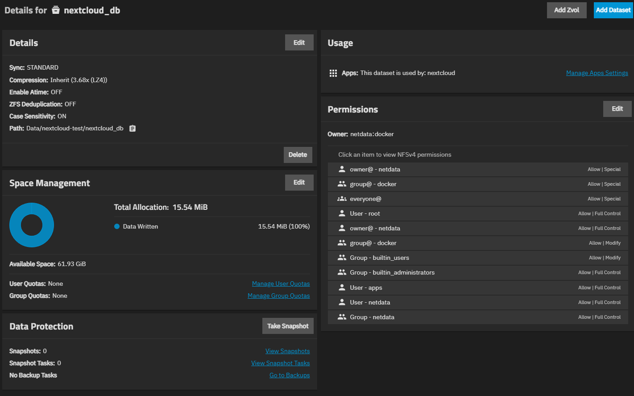Take a snapshot of the dataset
This screenshot has height=396, width=634.
coord(288,326)
